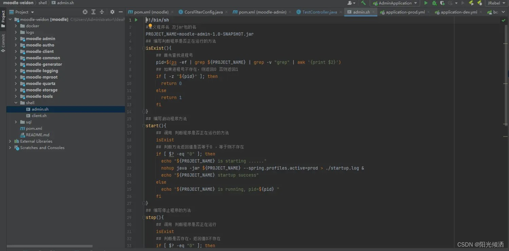Run with coverage shield icon
The image size is (509, 251).
pos(442,3)
